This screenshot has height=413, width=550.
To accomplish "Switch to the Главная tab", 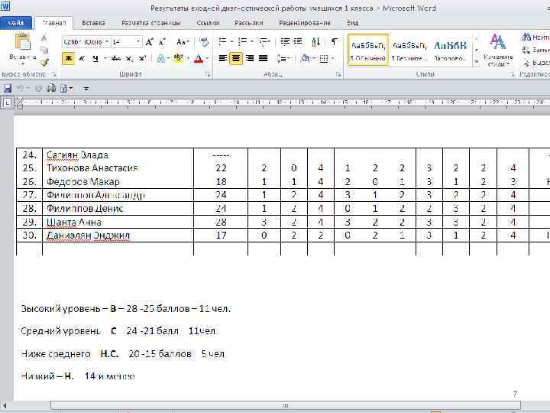I will (x=53, y=23).
